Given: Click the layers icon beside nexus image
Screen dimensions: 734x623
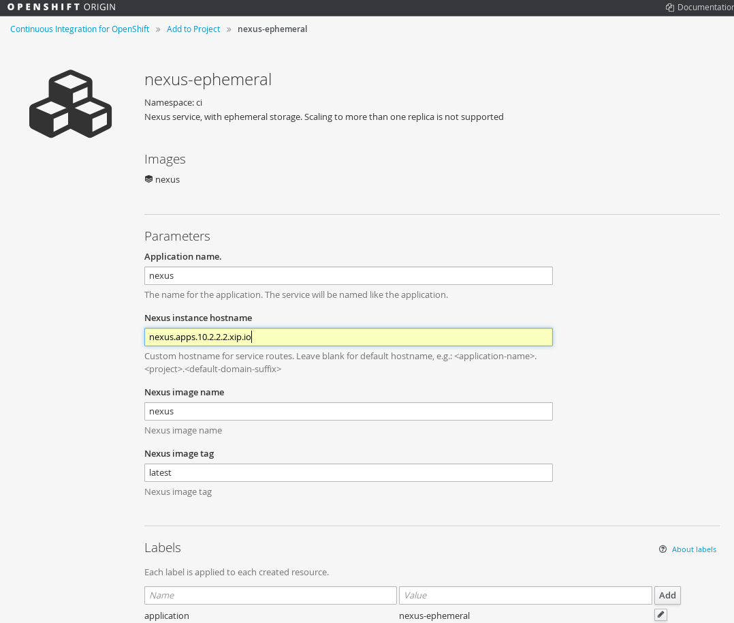Looking at the screenshot, I should point(148,179).
